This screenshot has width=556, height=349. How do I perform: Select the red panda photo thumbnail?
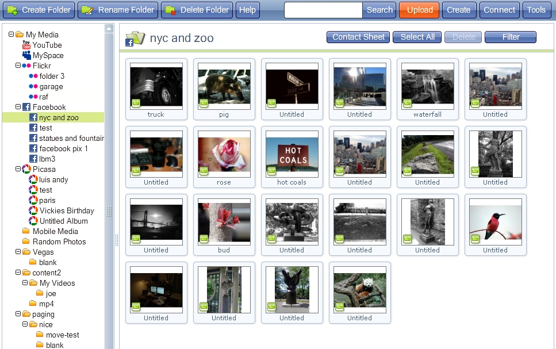[360, 290]
